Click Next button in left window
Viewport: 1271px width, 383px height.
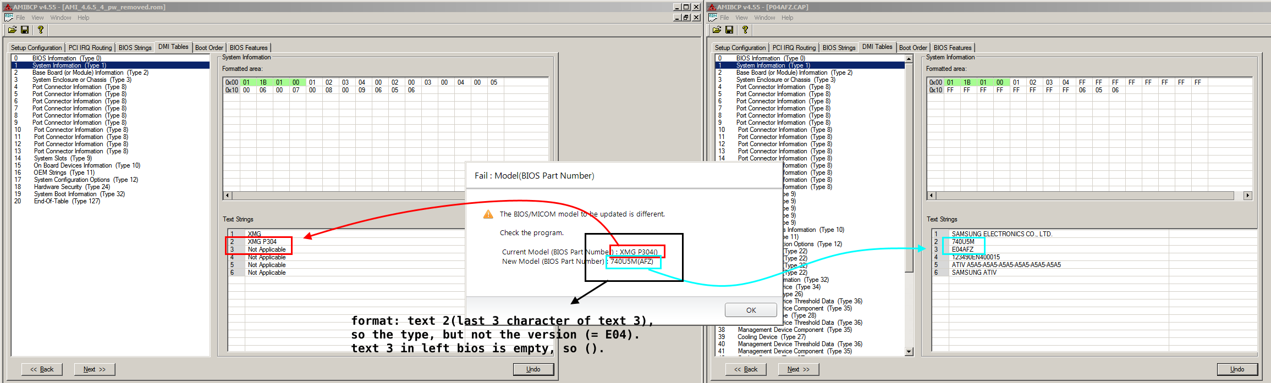[x=95, y=369]
